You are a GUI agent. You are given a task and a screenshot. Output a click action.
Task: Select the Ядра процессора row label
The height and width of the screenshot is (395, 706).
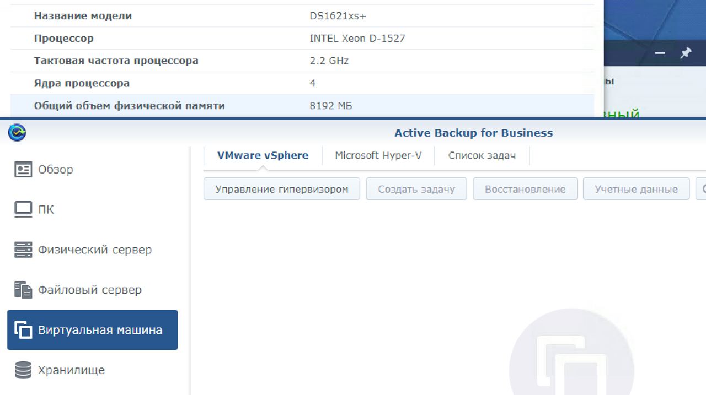pyautogui.click(x=82, y=83)
